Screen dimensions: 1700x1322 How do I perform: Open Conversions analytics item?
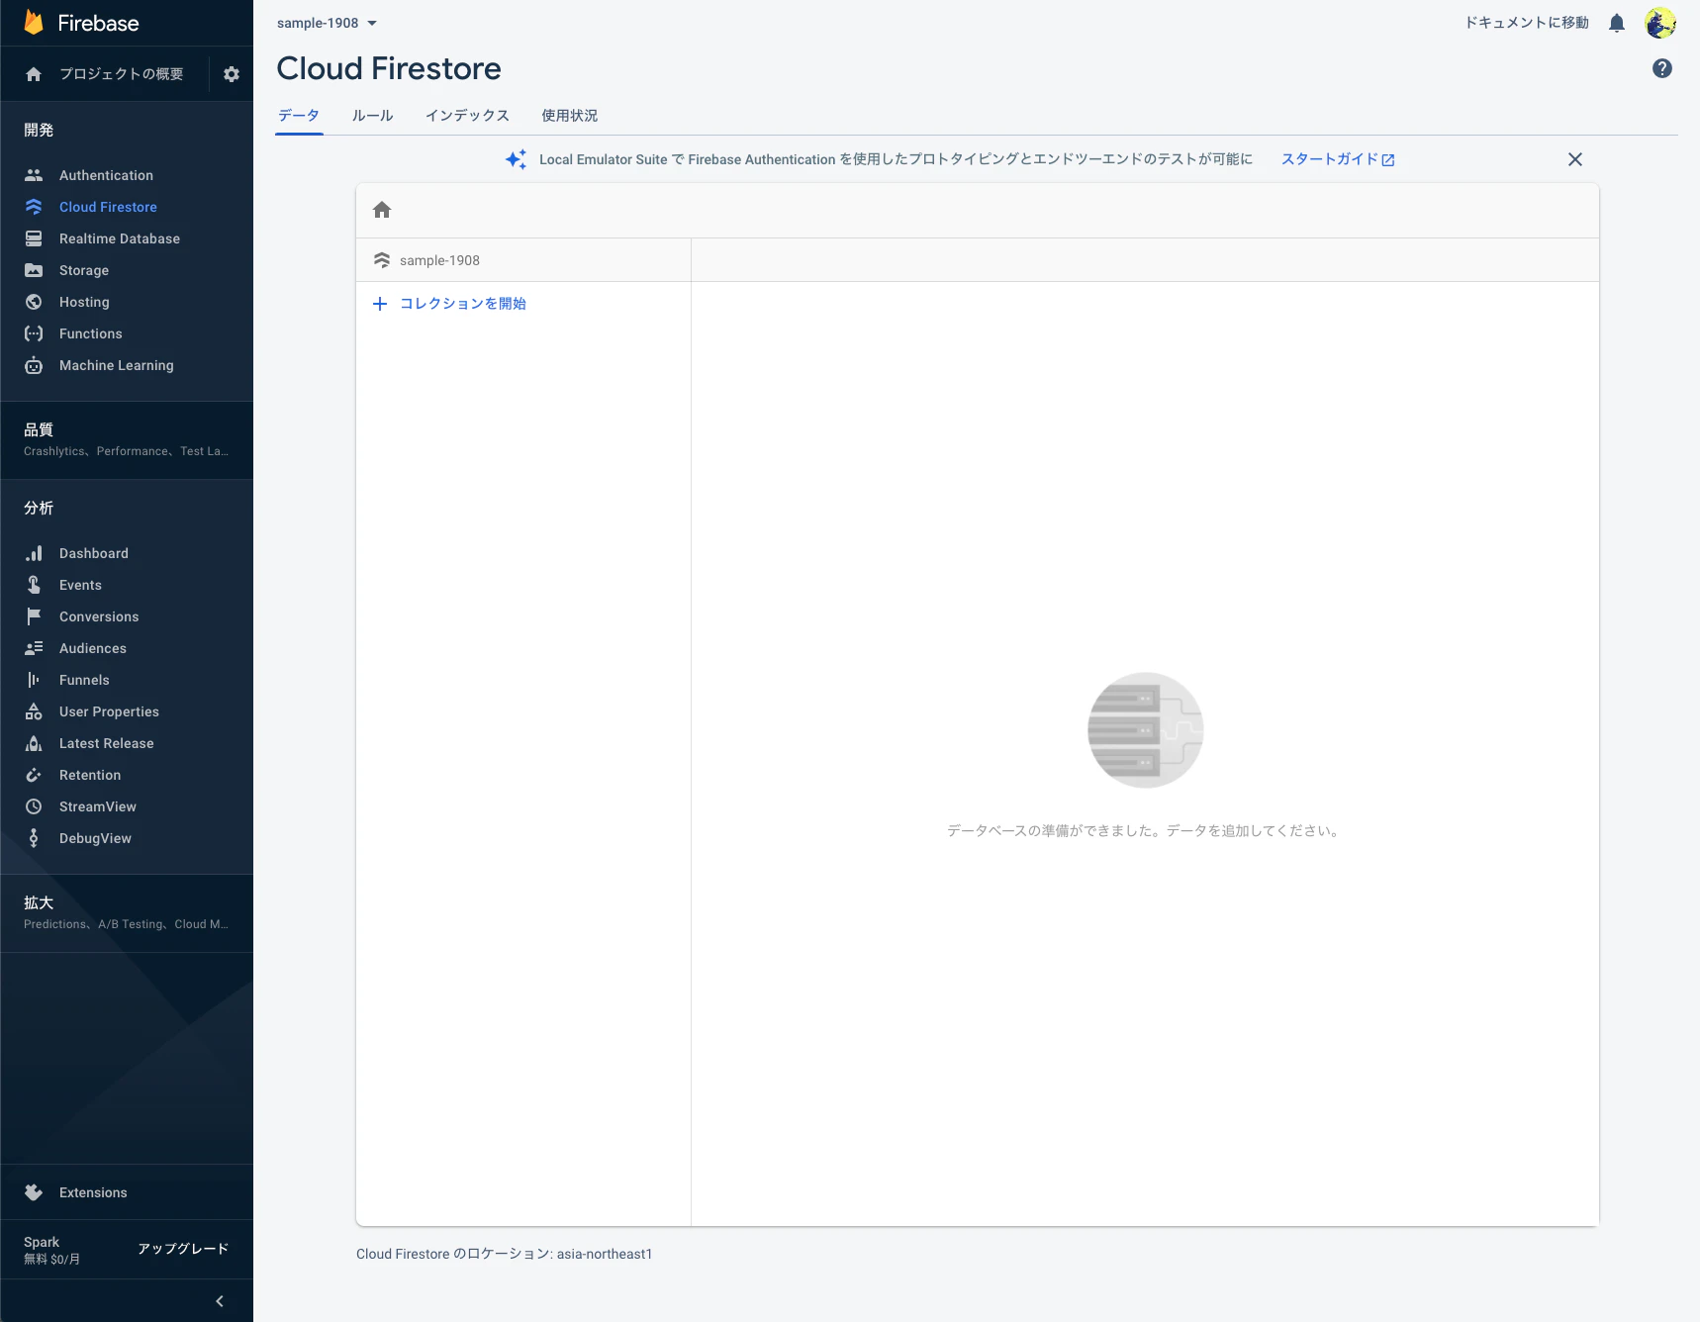[99, 616]
